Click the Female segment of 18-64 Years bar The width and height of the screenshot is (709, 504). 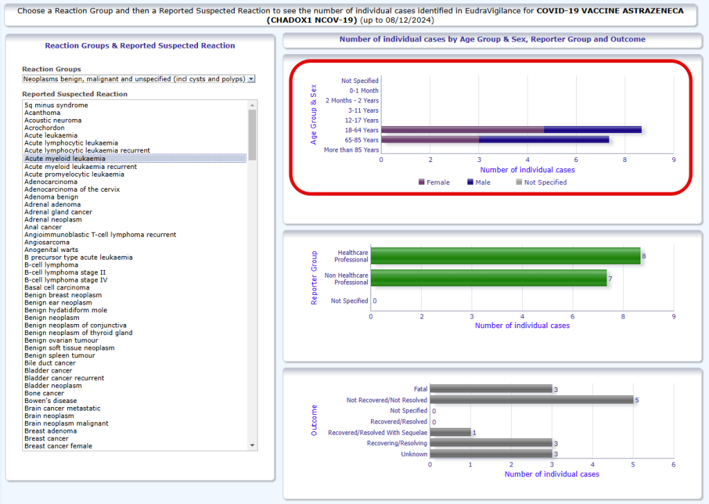463,129
